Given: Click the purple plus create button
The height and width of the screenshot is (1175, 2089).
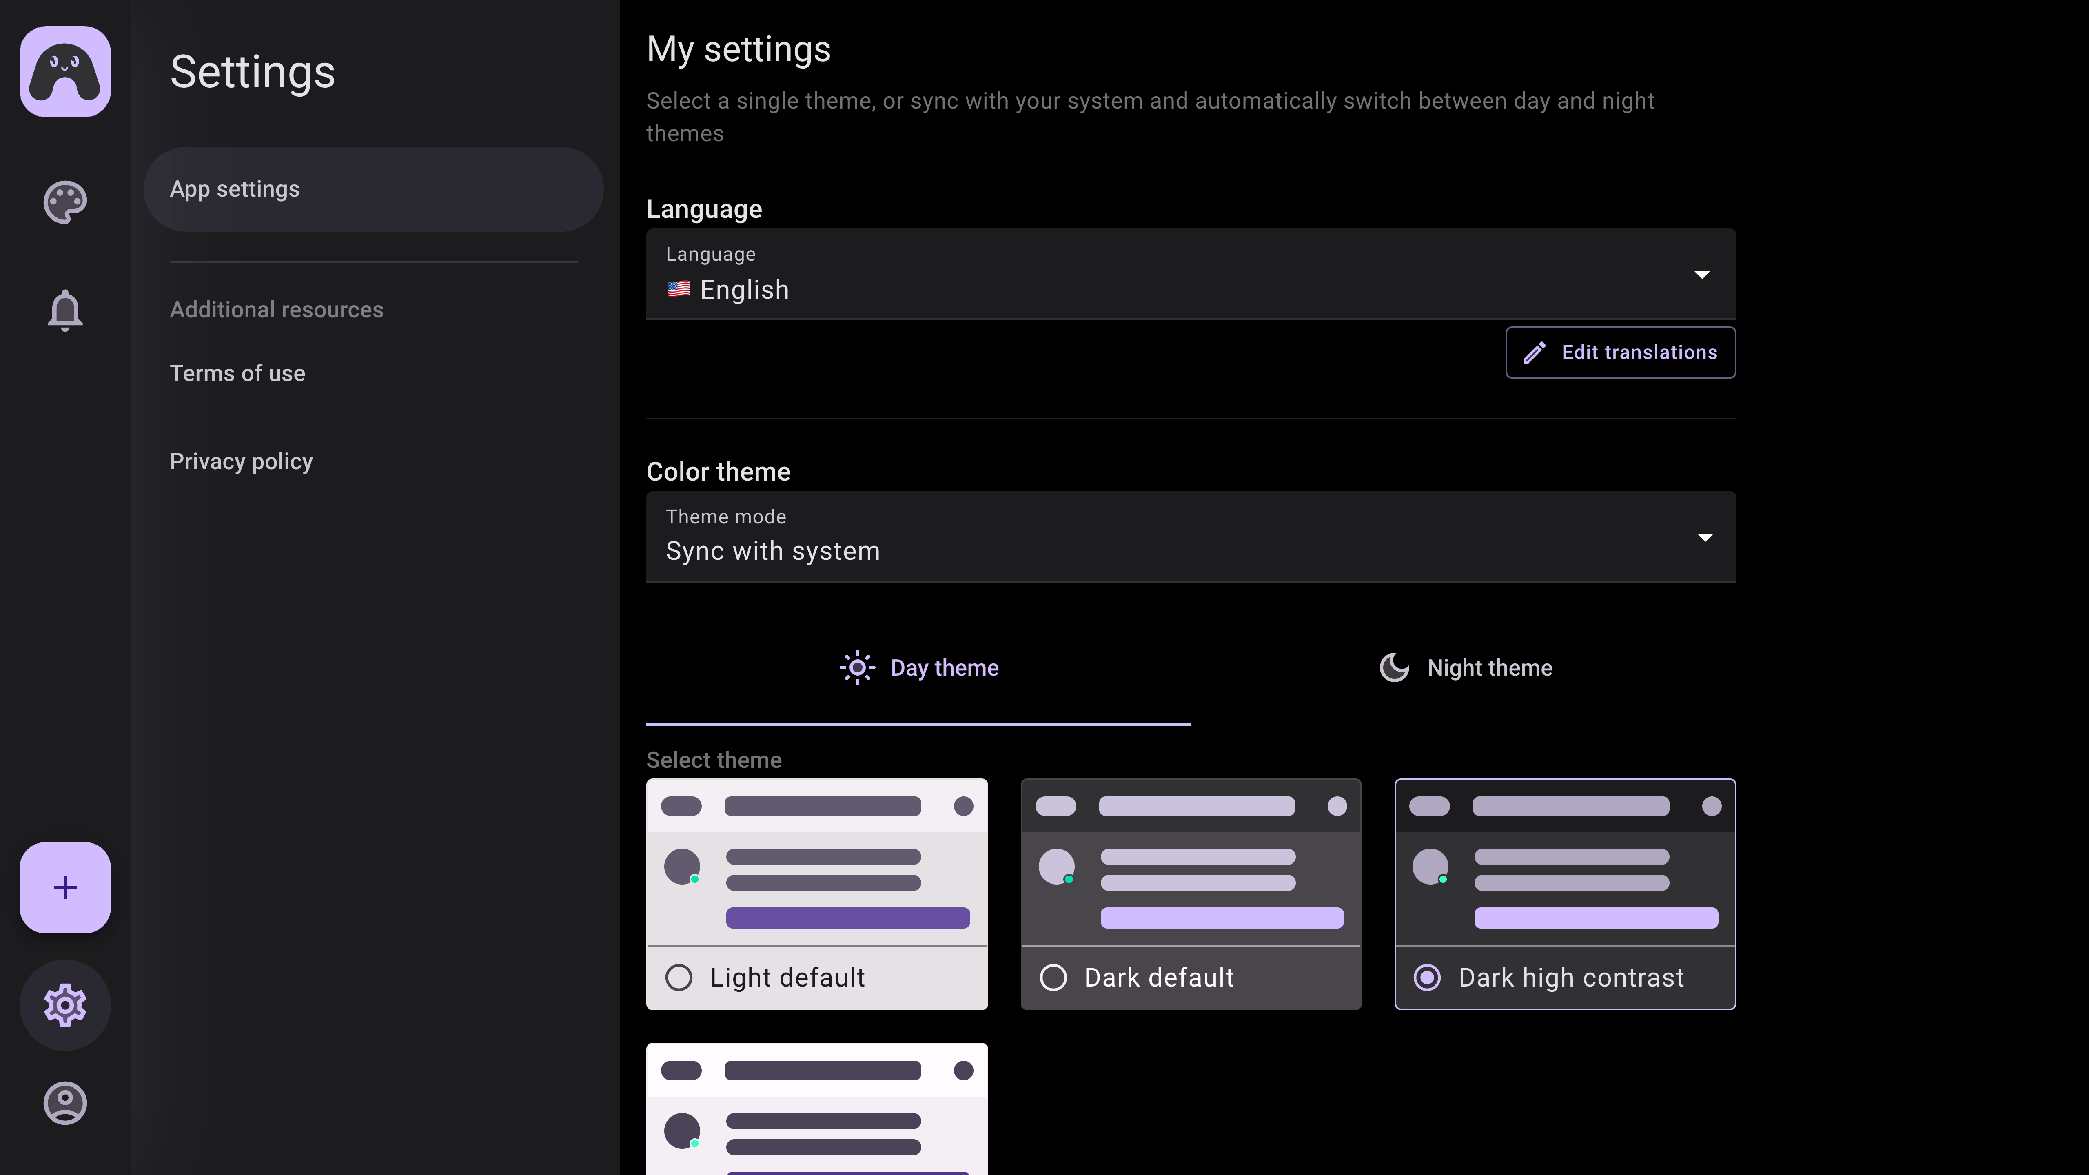Looking at the screenshot, I should (65, 887).
